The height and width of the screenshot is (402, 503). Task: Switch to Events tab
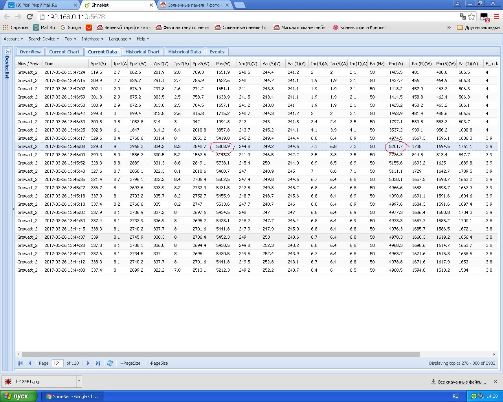pos(217,52)
